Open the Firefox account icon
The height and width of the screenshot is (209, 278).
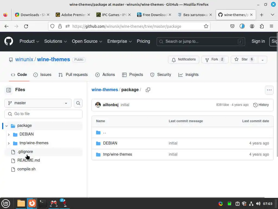(x=252, y=26)
